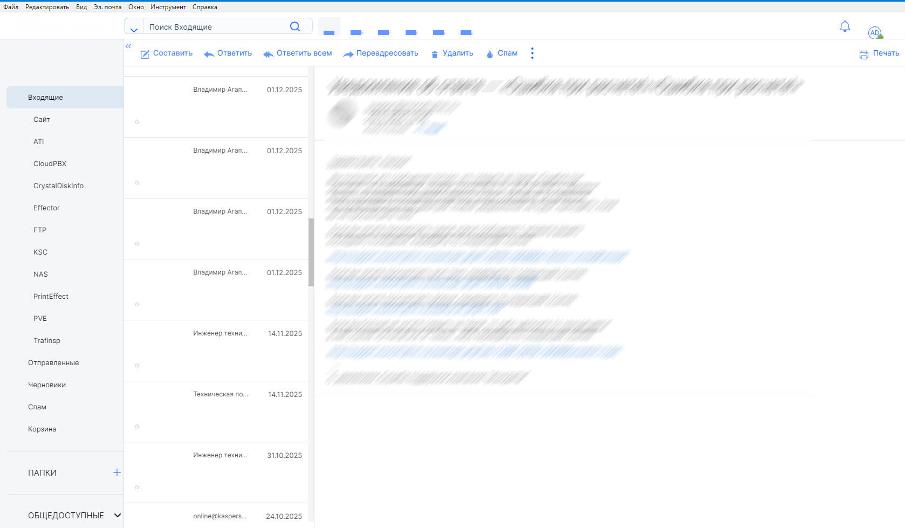This screenshot has height=528, width=905.
Task: Toggle star on Техническая по... message
Action: [x=137, y=427]
